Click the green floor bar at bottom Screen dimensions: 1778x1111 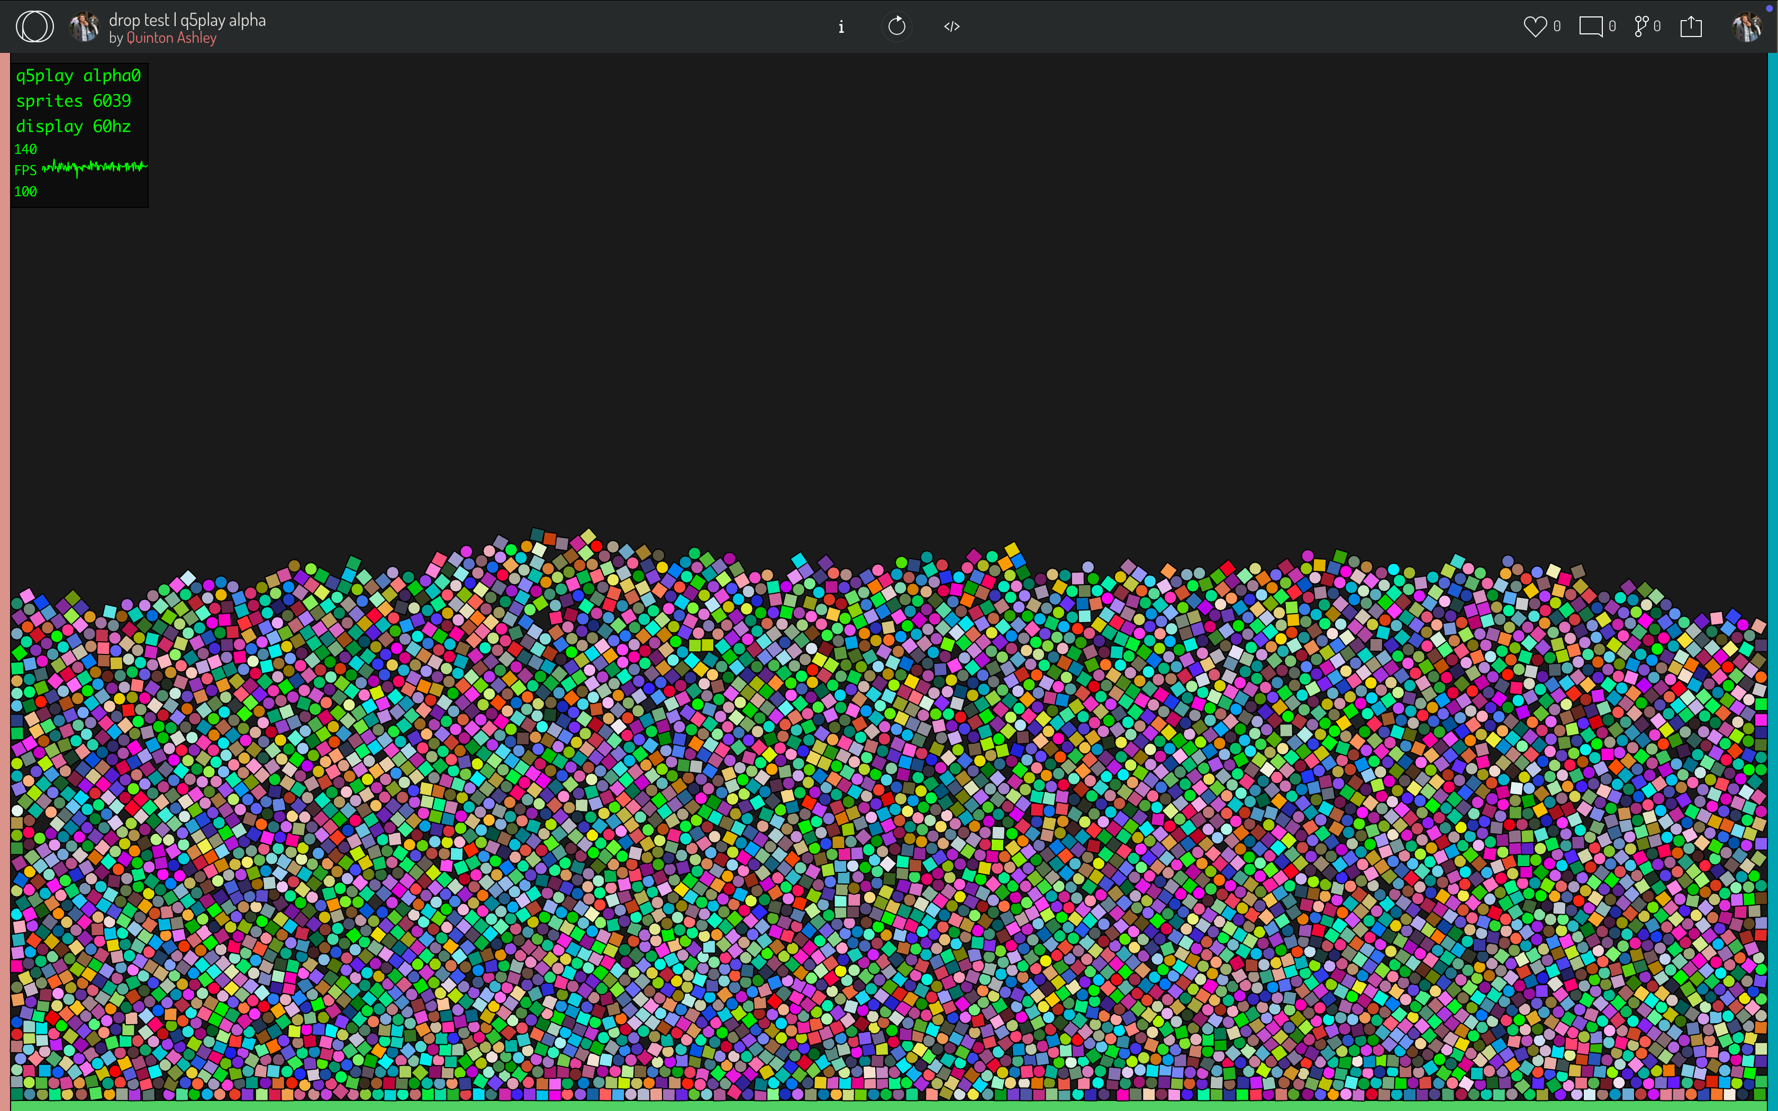[x=882, y=1106]
